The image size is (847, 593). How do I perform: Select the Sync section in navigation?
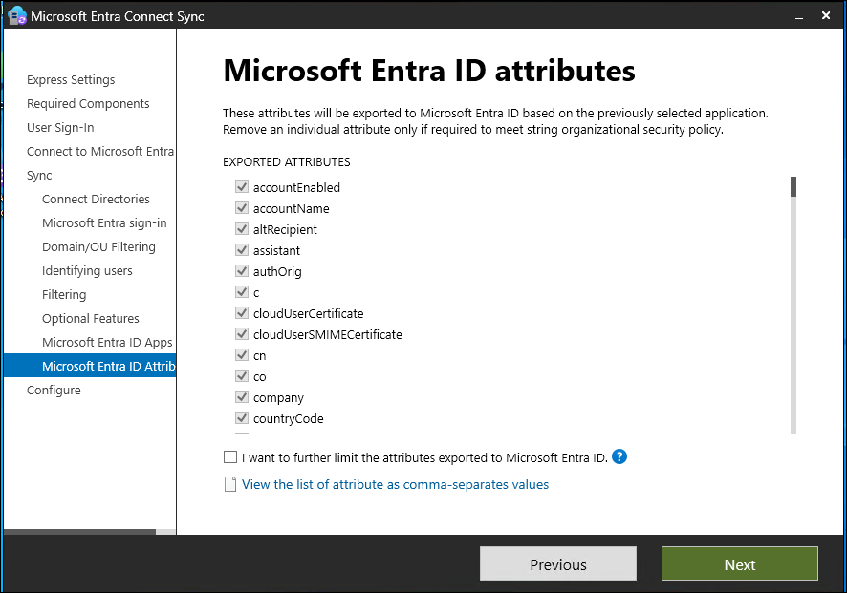point(39,176)
